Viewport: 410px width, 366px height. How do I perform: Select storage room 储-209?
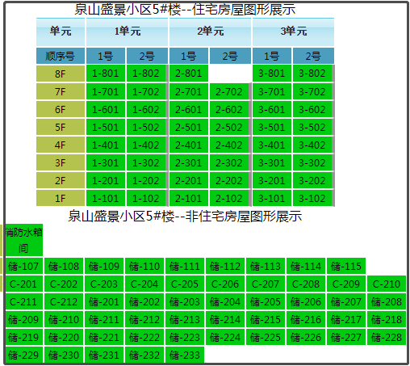pyautogui.click(x=23, y=319)
